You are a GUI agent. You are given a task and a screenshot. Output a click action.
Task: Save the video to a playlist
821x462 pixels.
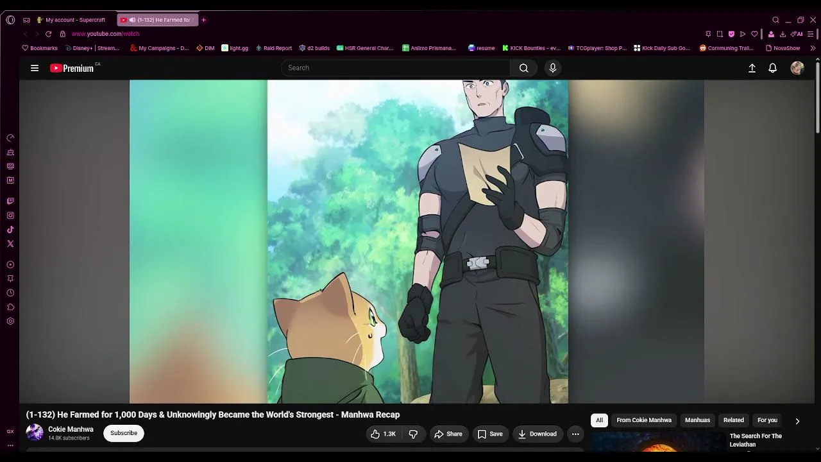pos(490,434)
